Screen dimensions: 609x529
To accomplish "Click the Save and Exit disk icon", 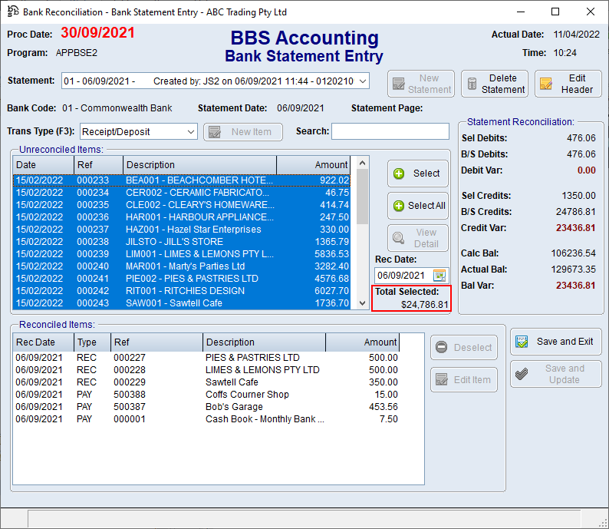I will click(522, 342).
